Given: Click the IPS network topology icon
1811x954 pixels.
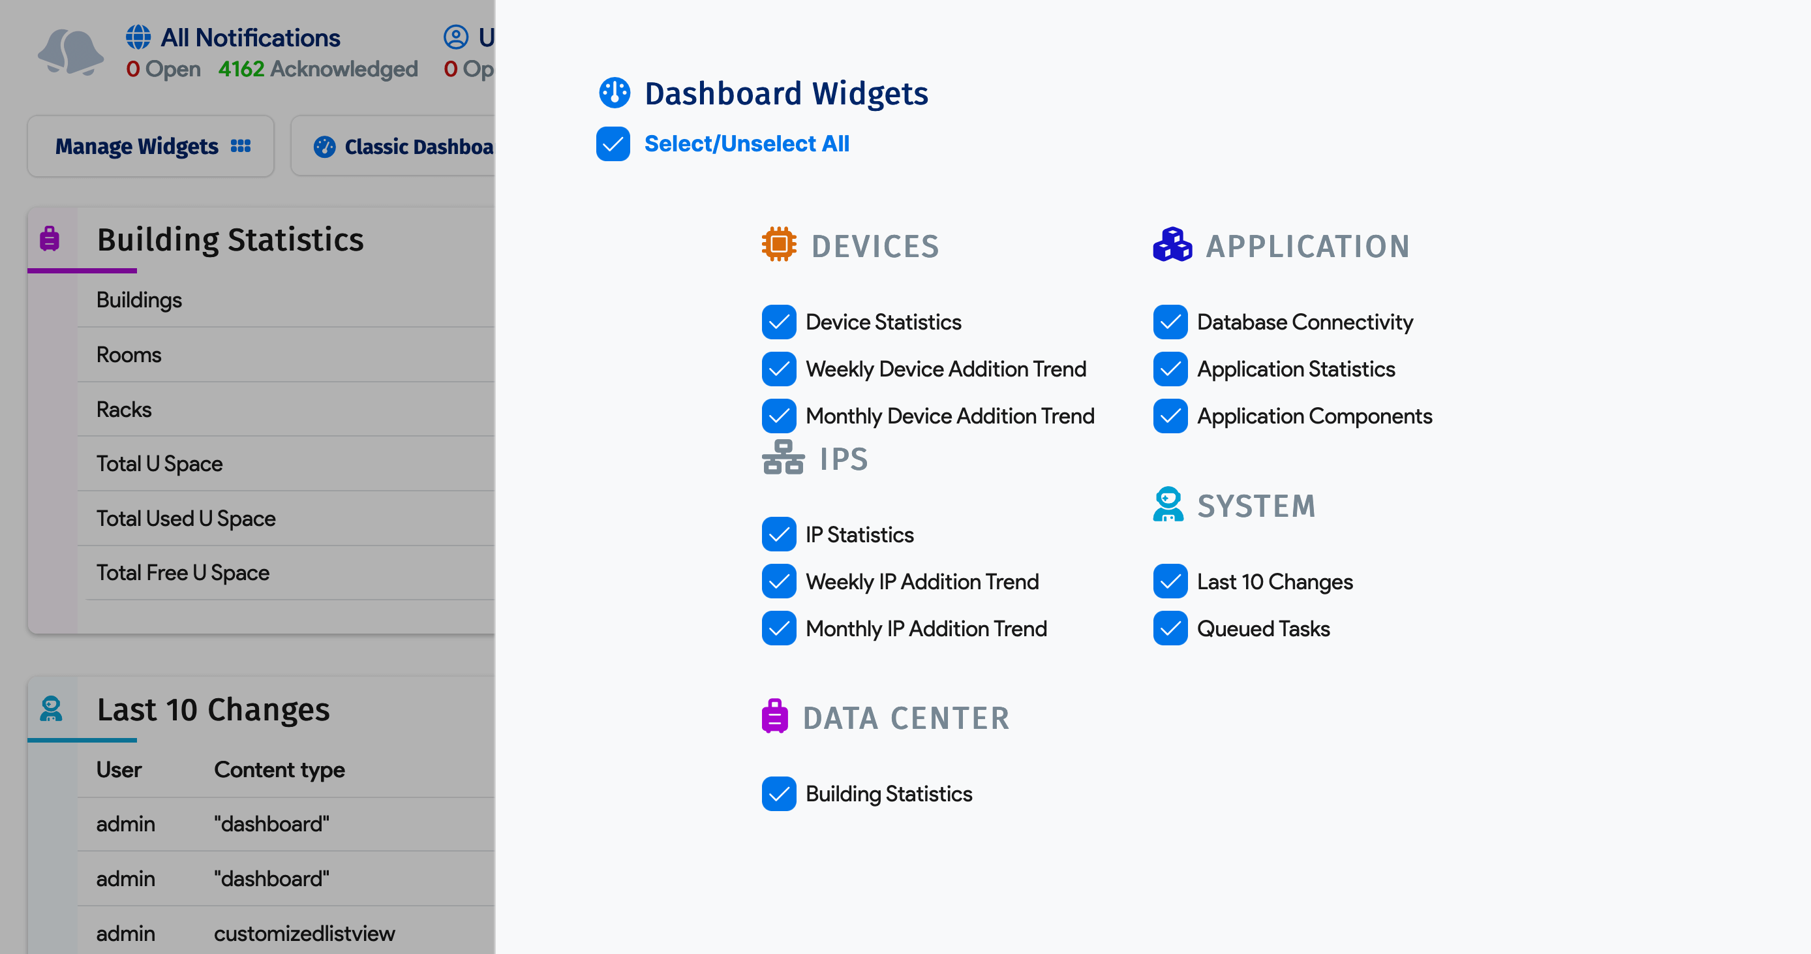Looking at the screenshot, I should tap(782, 458).
